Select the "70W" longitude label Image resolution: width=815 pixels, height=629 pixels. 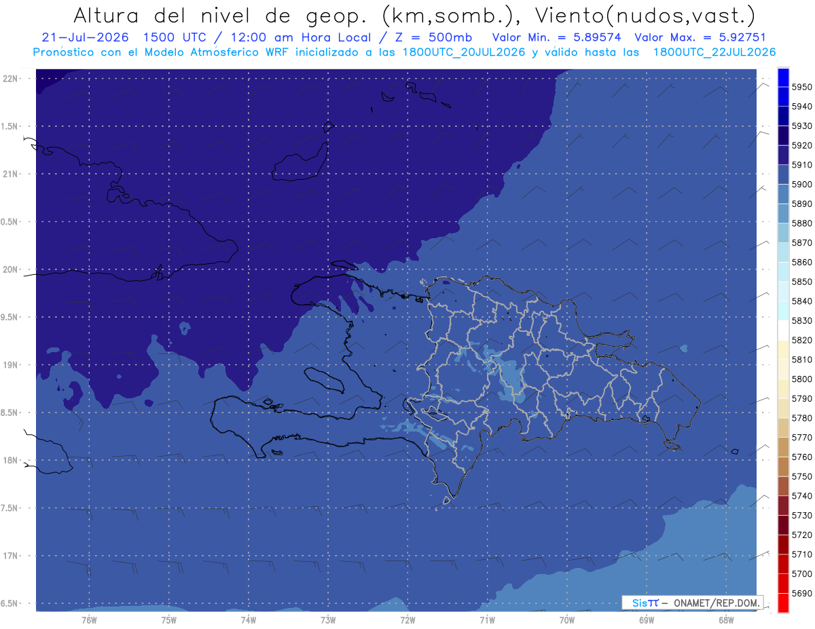tap(567, 620)
